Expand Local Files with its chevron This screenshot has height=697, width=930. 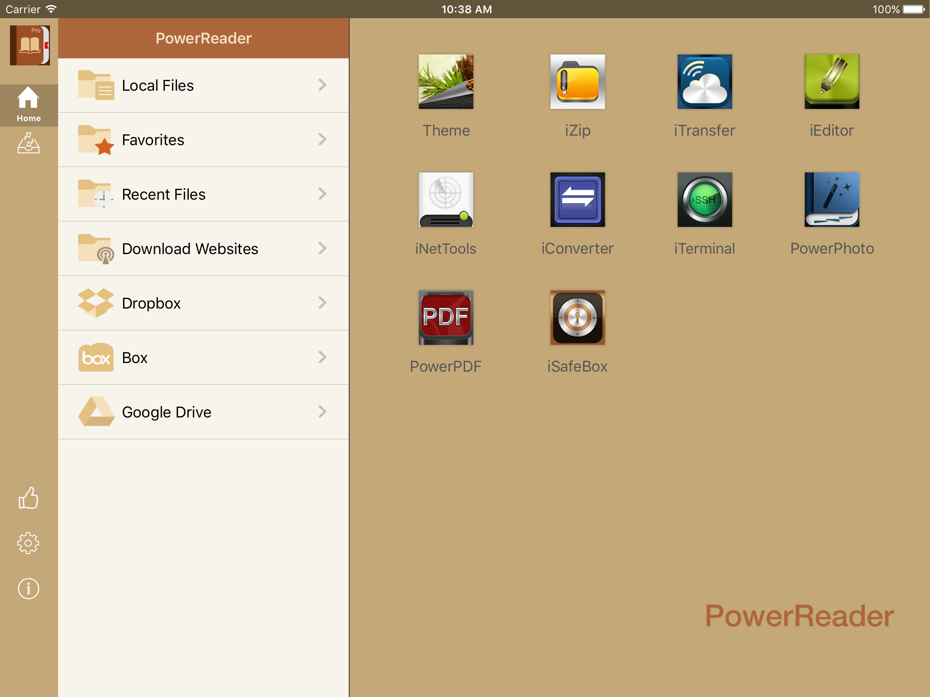pyautogui.click(x=322, y=85)
